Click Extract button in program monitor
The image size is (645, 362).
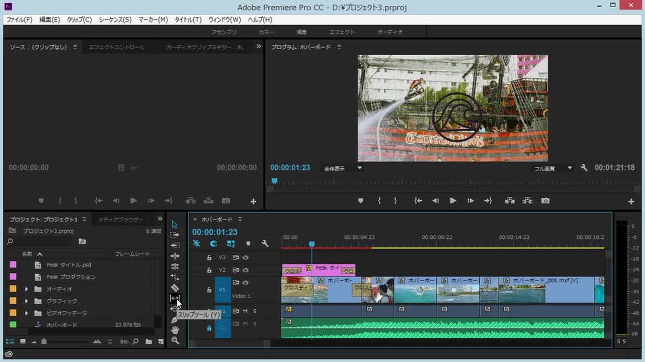(x=527, y=201)
